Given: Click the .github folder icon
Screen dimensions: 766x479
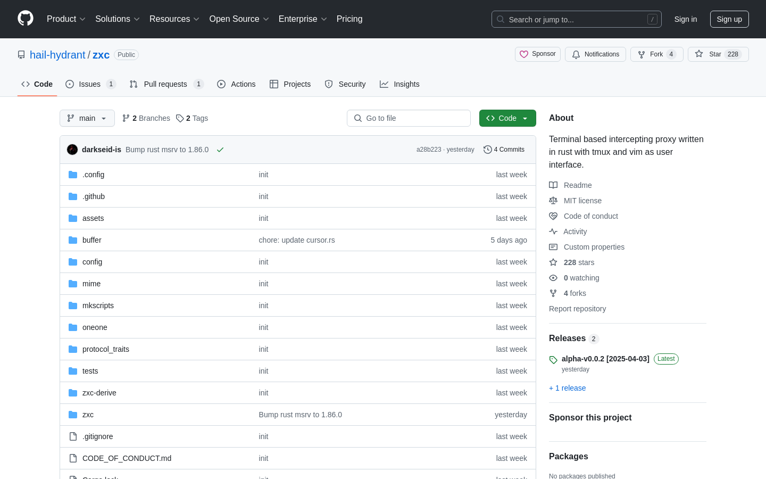Looking at the screenshot, I should pyautogui.click(x=73, y=196).
